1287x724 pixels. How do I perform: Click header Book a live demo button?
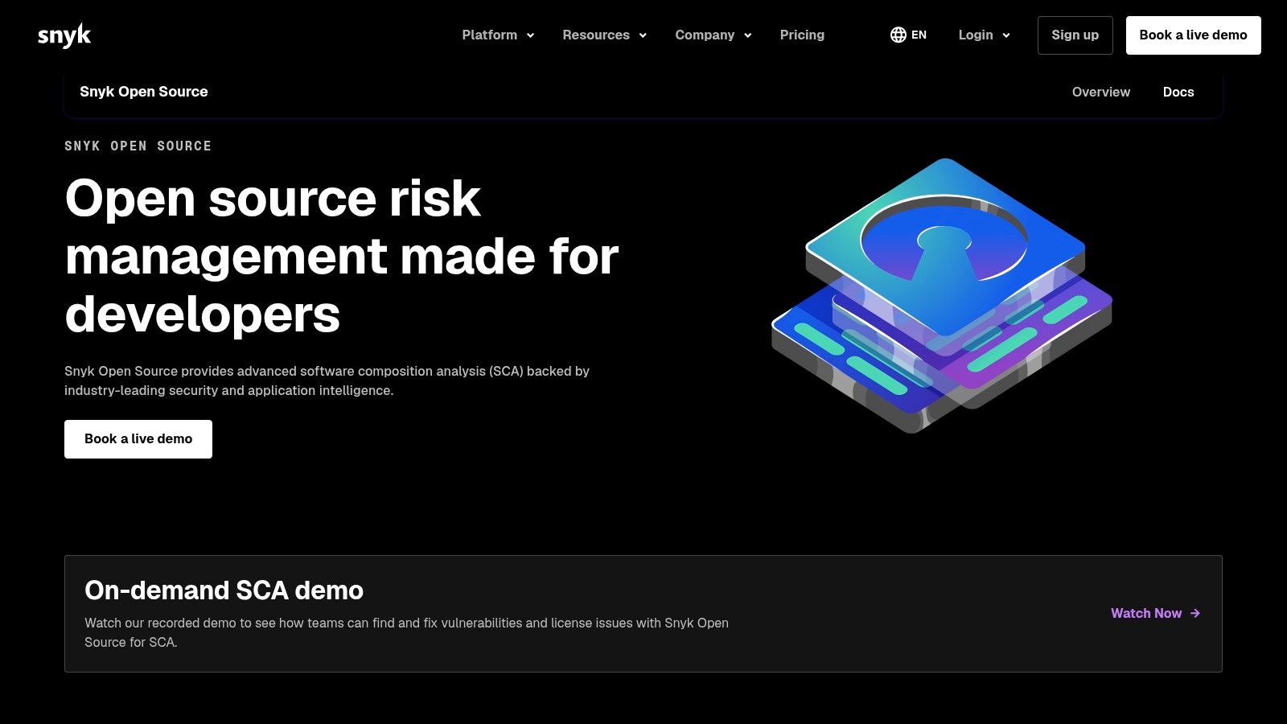tap(1193, 35)
